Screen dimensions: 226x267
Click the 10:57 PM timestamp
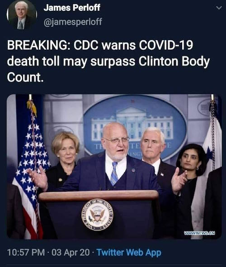pyautogui.click(x=26, y=253)
